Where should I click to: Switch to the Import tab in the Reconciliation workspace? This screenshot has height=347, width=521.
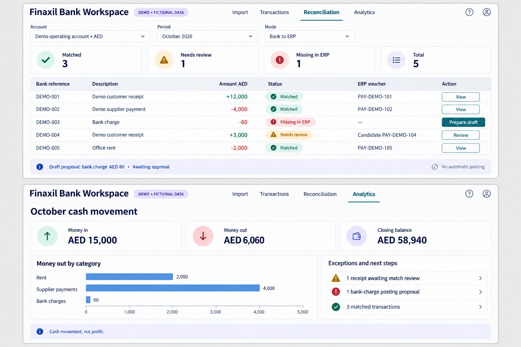coord(240,12)
